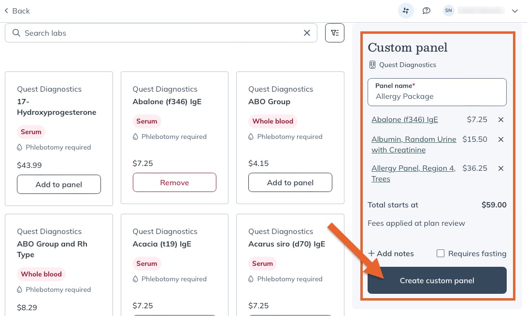Screen dimensions: 527x316
Task: Focus the Search labs field
Action: 161,33
